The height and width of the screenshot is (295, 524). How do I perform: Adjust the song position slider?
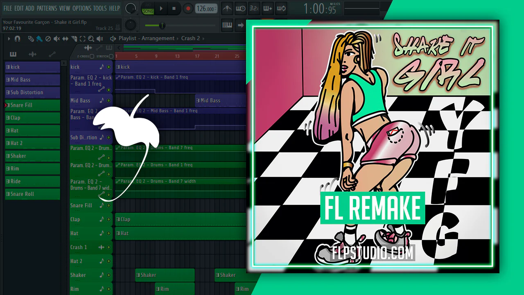[x=179, y=25]
